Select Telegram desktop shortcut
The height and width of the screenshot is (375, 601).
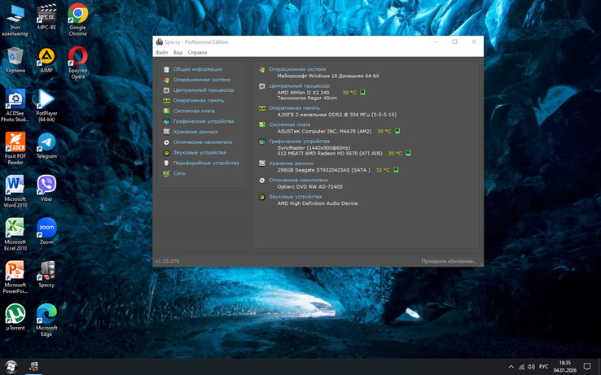click(46, 146)
